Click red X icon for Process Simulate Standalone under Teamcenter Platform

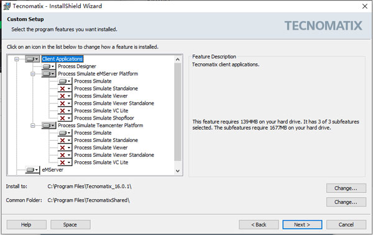click(65, 140)
